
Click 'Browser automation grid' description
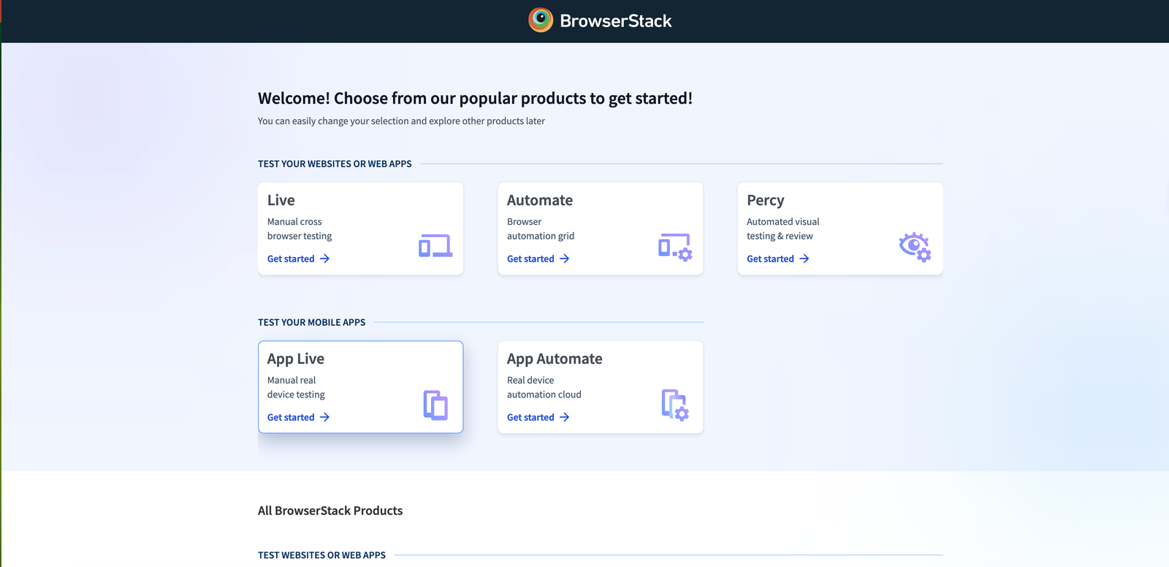[541, 229]
